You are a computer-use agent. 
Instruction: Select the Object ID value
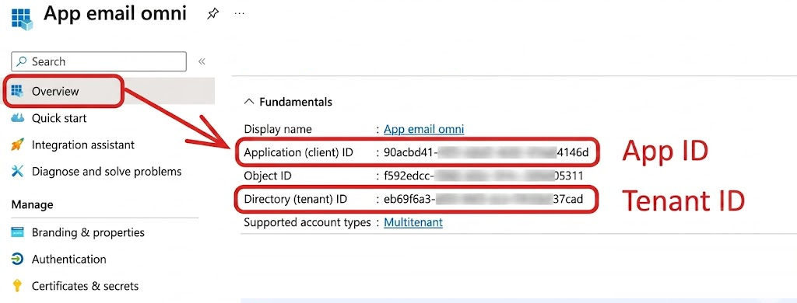pos(483,176)
